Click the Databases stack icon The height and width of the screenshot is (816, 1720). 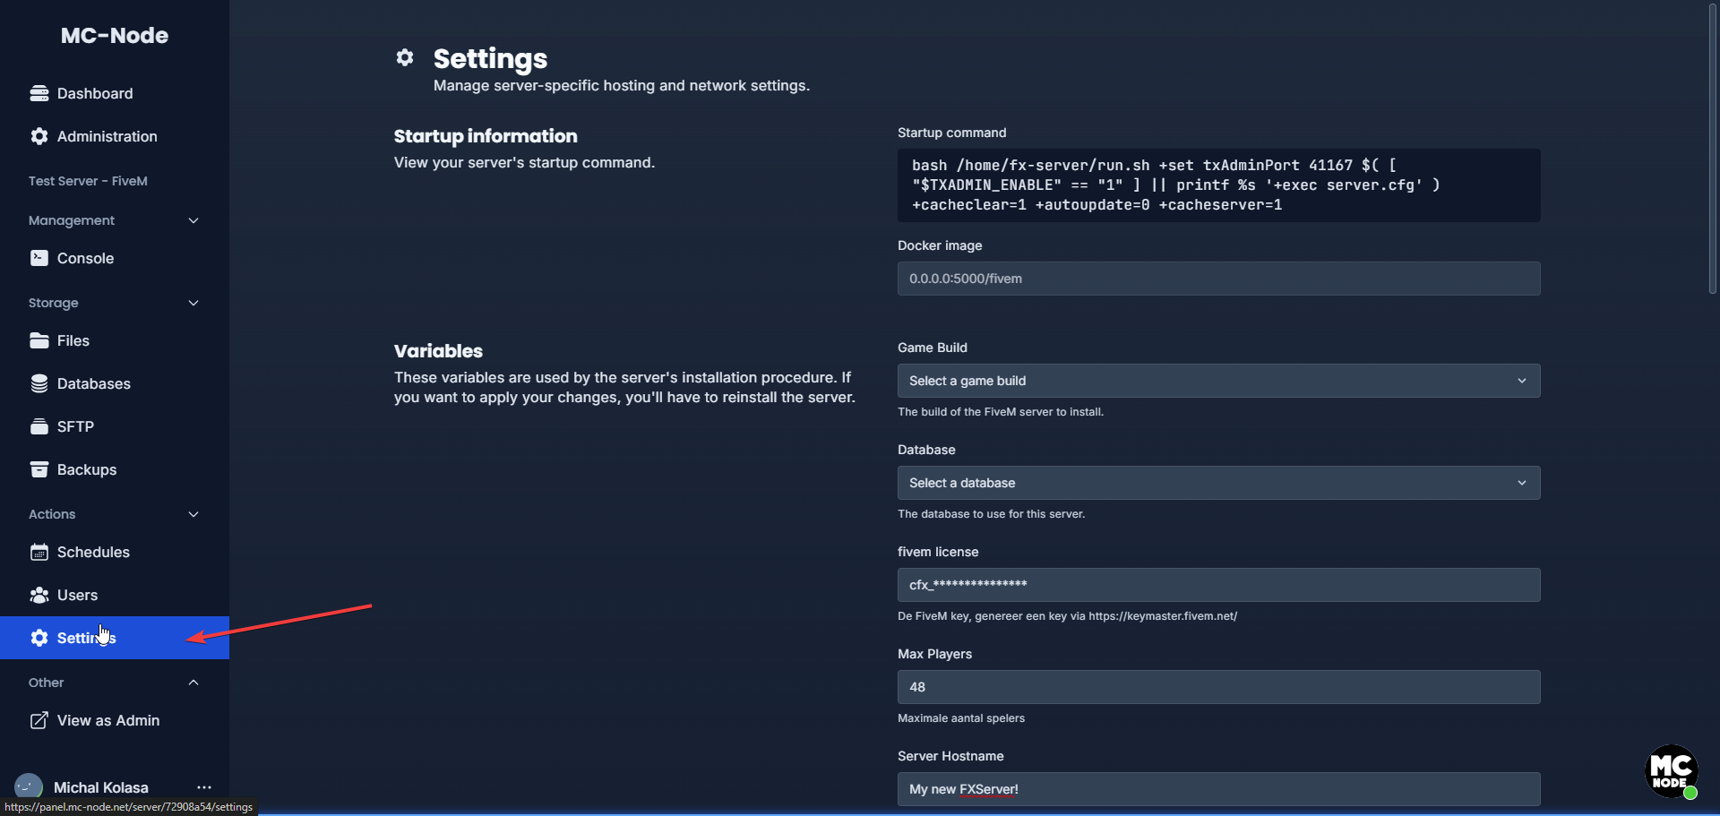[x=39, y=383]
